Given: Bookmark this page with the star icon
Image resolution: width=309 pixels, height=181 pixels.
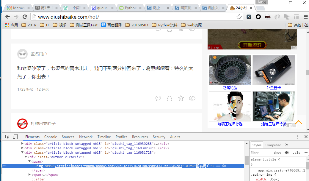Looking at the screenshot, I should [x=239, y=17].
